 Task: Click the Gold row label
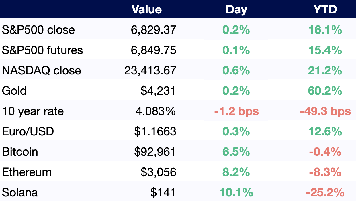click(x=14, y=91)
